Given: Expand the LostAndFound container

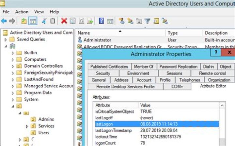Looking at the screenshot, I should click(13, 80).
